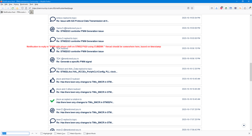Open TIMx_SMCR link under 'Imen.D replied to topic'
252x136 pixels.
coord(85,123)
